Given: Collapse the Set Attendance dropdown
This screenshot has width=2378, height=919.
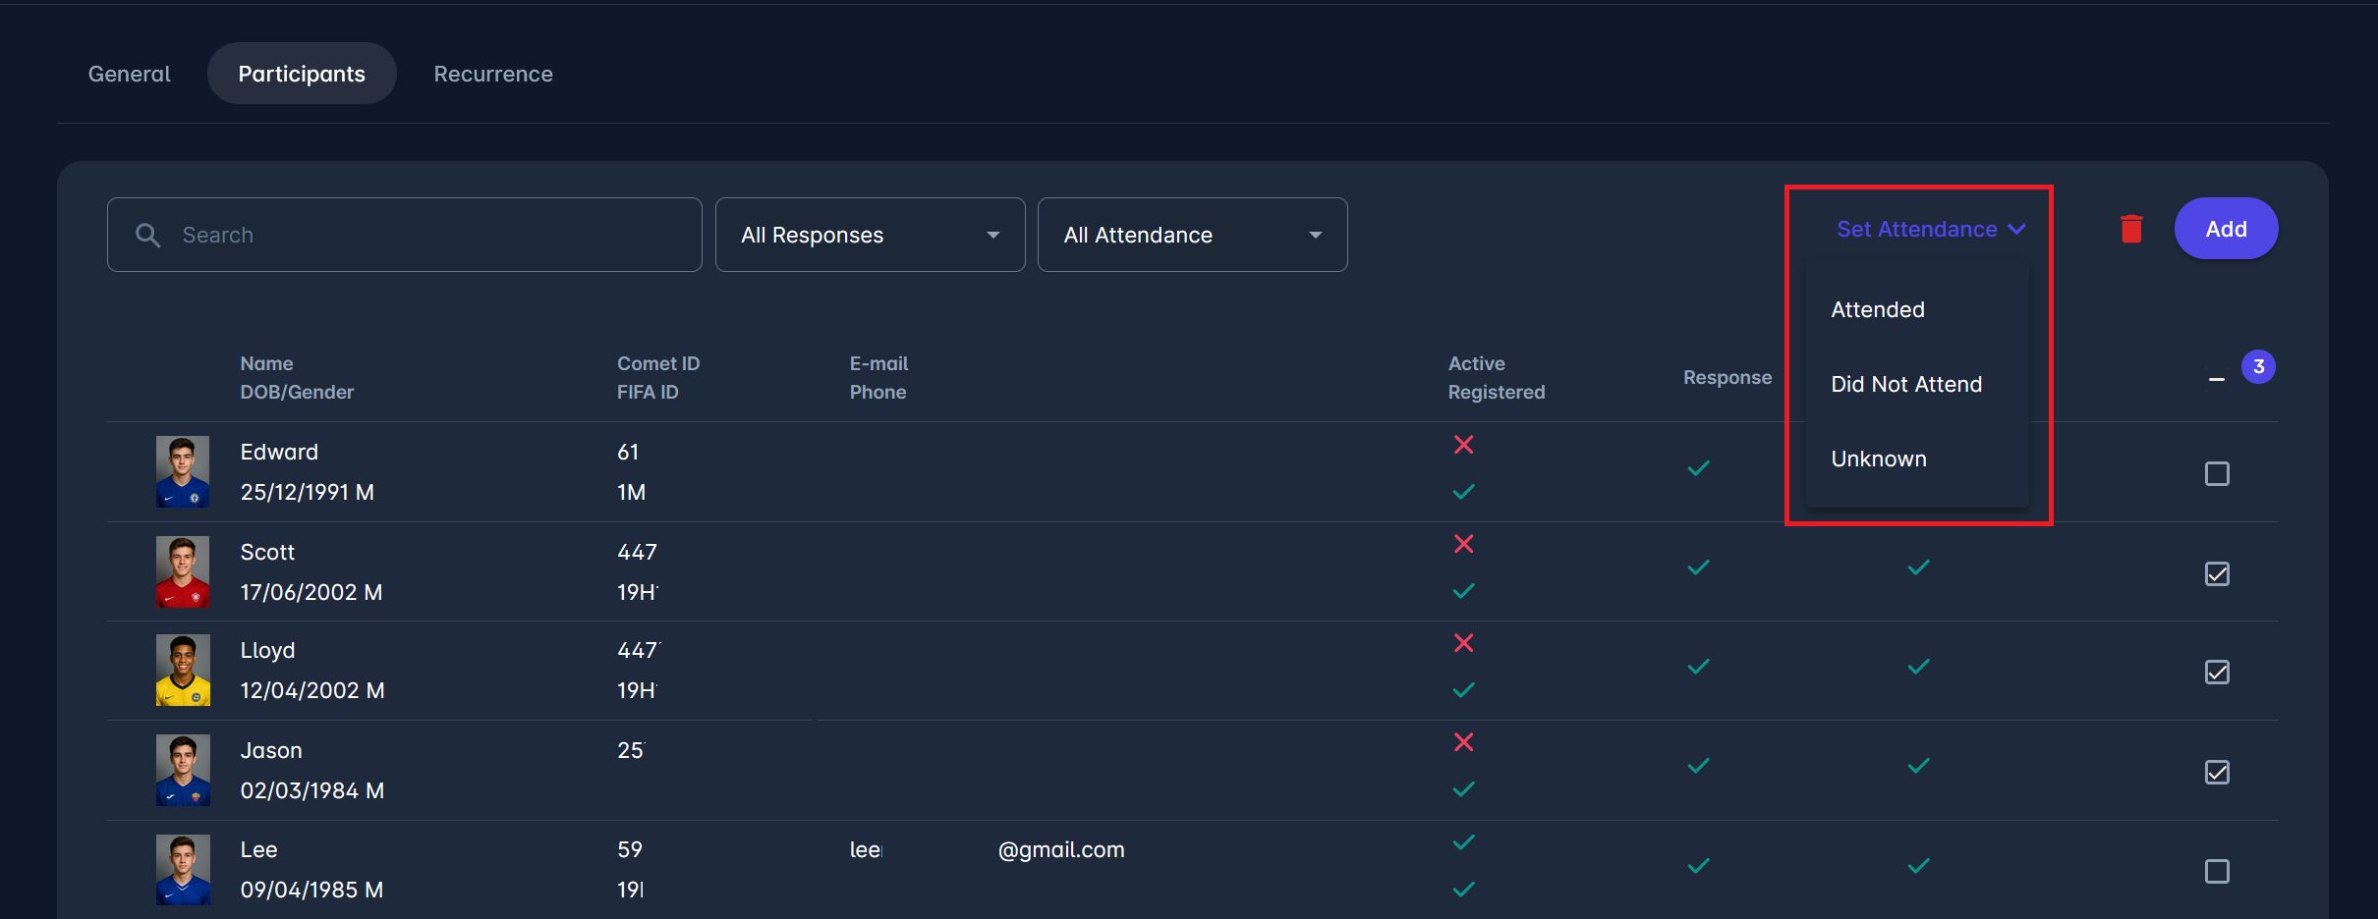Looking at the screenshot, I should pyautogui.click(x=1930, y=230).
